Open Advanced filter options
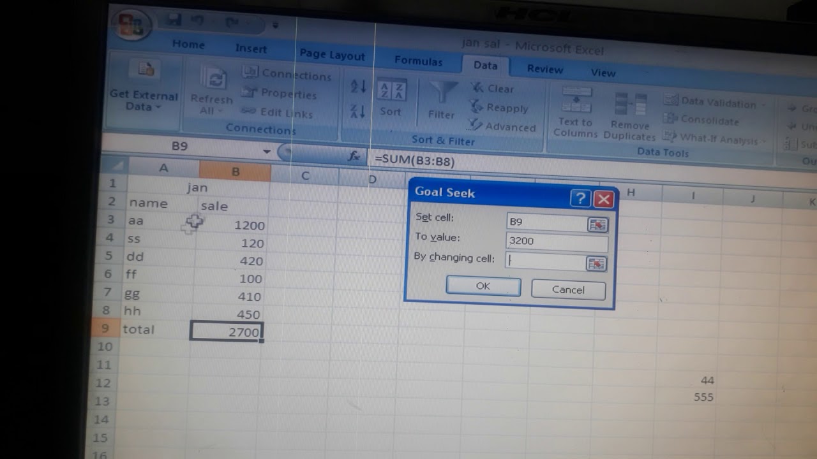This screenshot has height=459, width=817. click(x=502, y=126)
